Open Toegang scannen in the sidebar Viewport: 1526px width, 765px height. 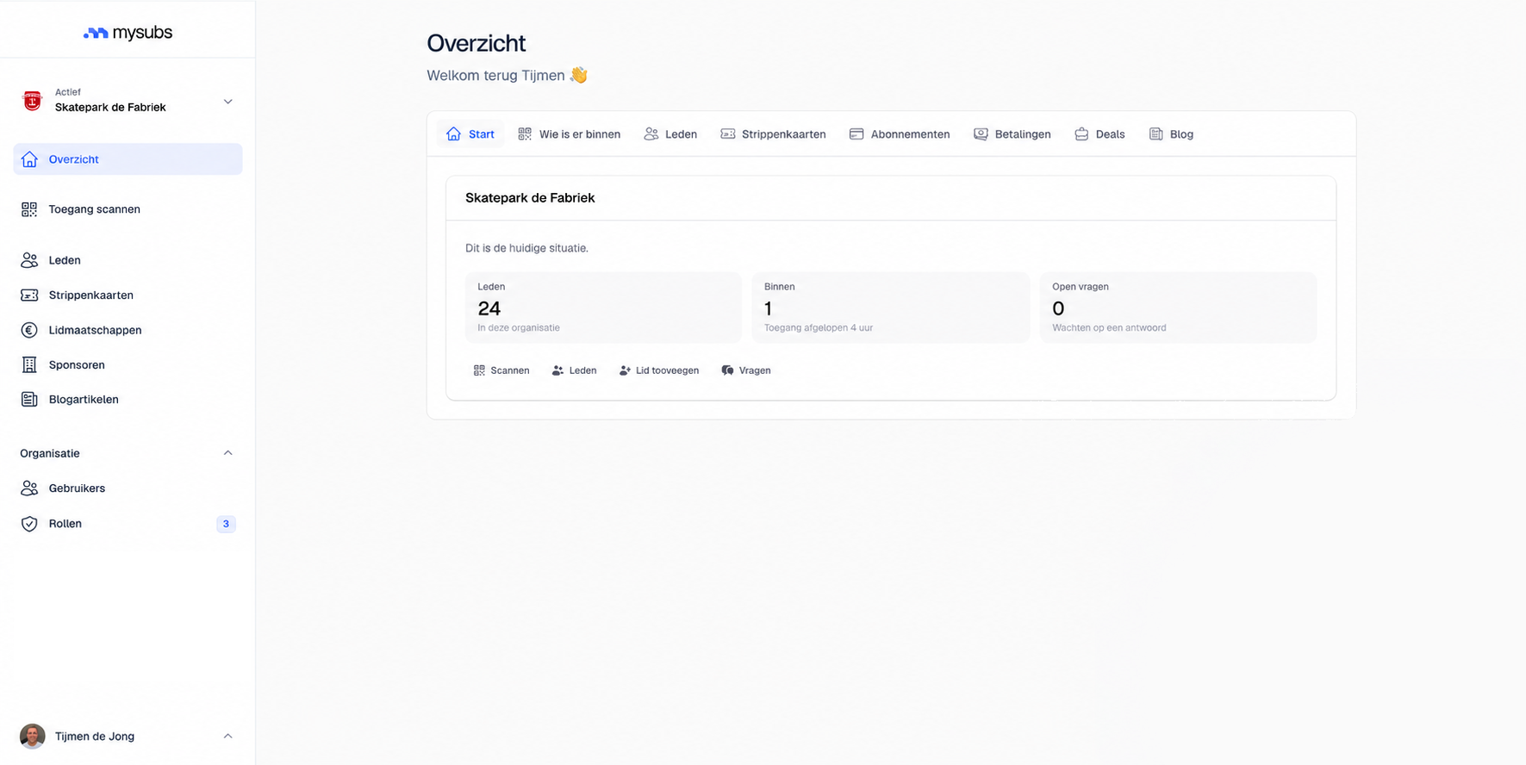[x=128, y=209]
